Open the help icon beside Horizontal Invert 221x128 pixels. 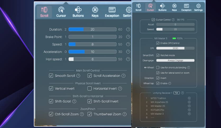click(x=120, y=89)
